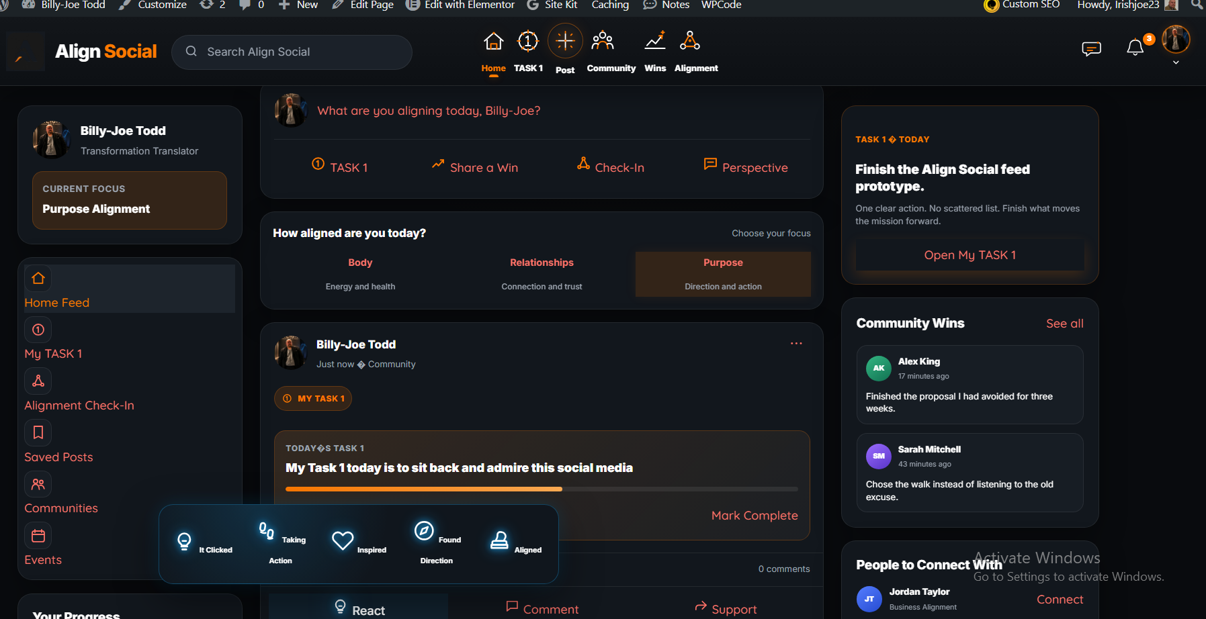This screenshot has height=619, width=1206.
Task: Click the WordPress admin bar search icon
Action: tap(1197, 5)
